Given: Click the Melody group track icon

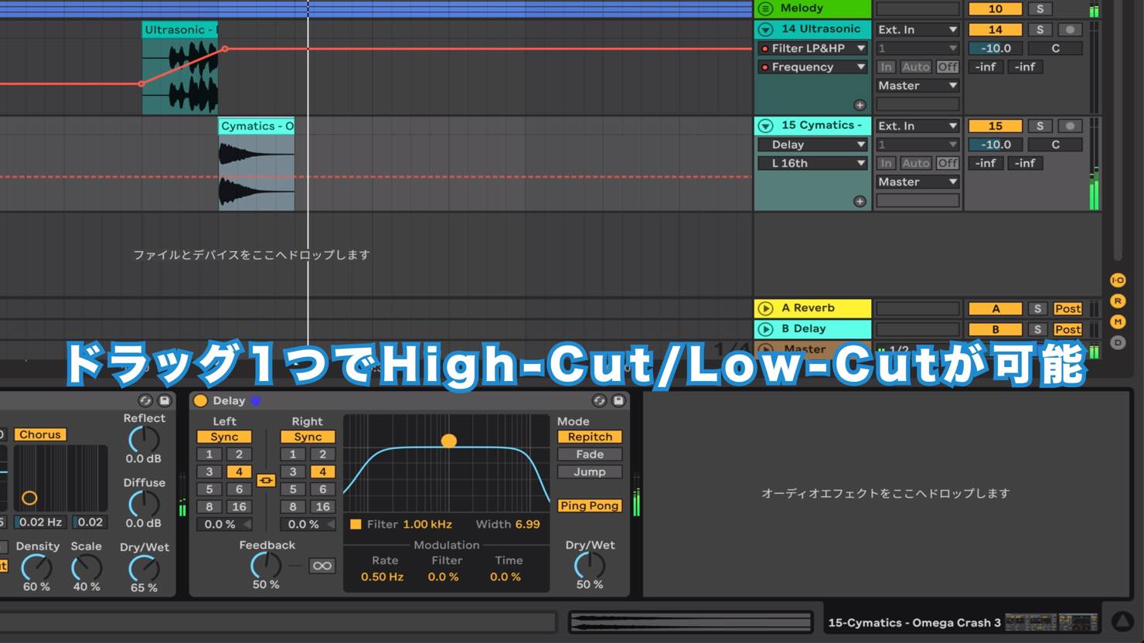Looking at the screenshot, I should (765, 9).
